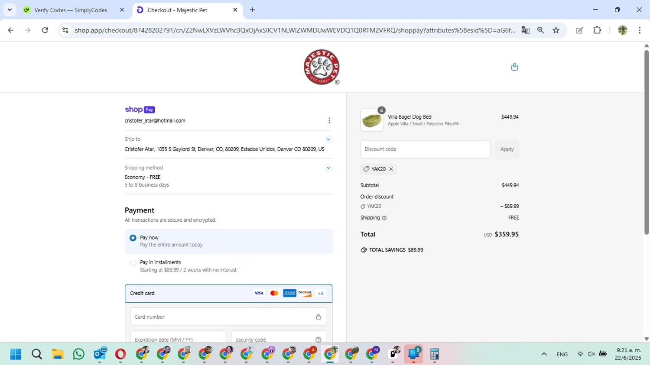The width and height of the screenshot is (650, 365).
Task: Click the American Express logo
Action: click(x=289, y=293)
